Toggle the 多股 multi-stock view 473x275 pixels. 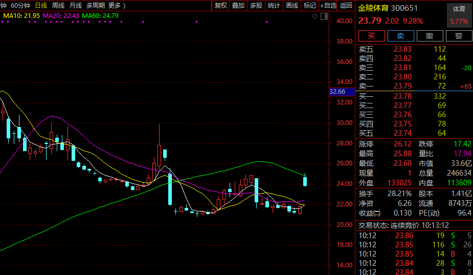(256, 6)
